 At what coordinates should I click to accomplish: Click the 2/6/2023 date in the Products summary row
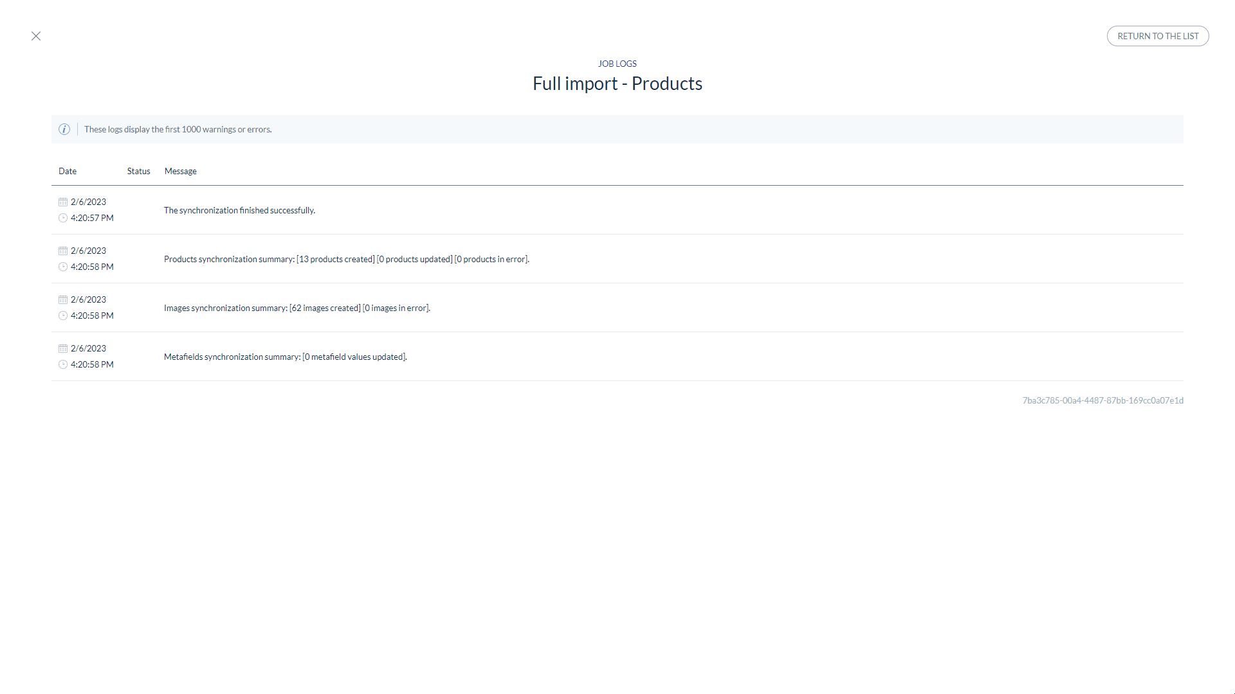pyautogui.click(x=88, y=251)
